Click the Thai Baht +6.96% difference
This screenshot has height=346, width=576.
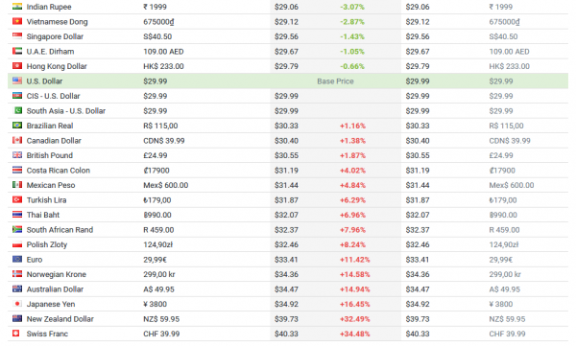point(352,215)
